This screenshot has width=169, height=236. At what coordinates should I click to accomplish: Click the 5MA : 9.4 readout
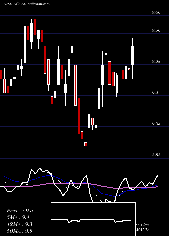pyautogui.click(x=18, y=217)
